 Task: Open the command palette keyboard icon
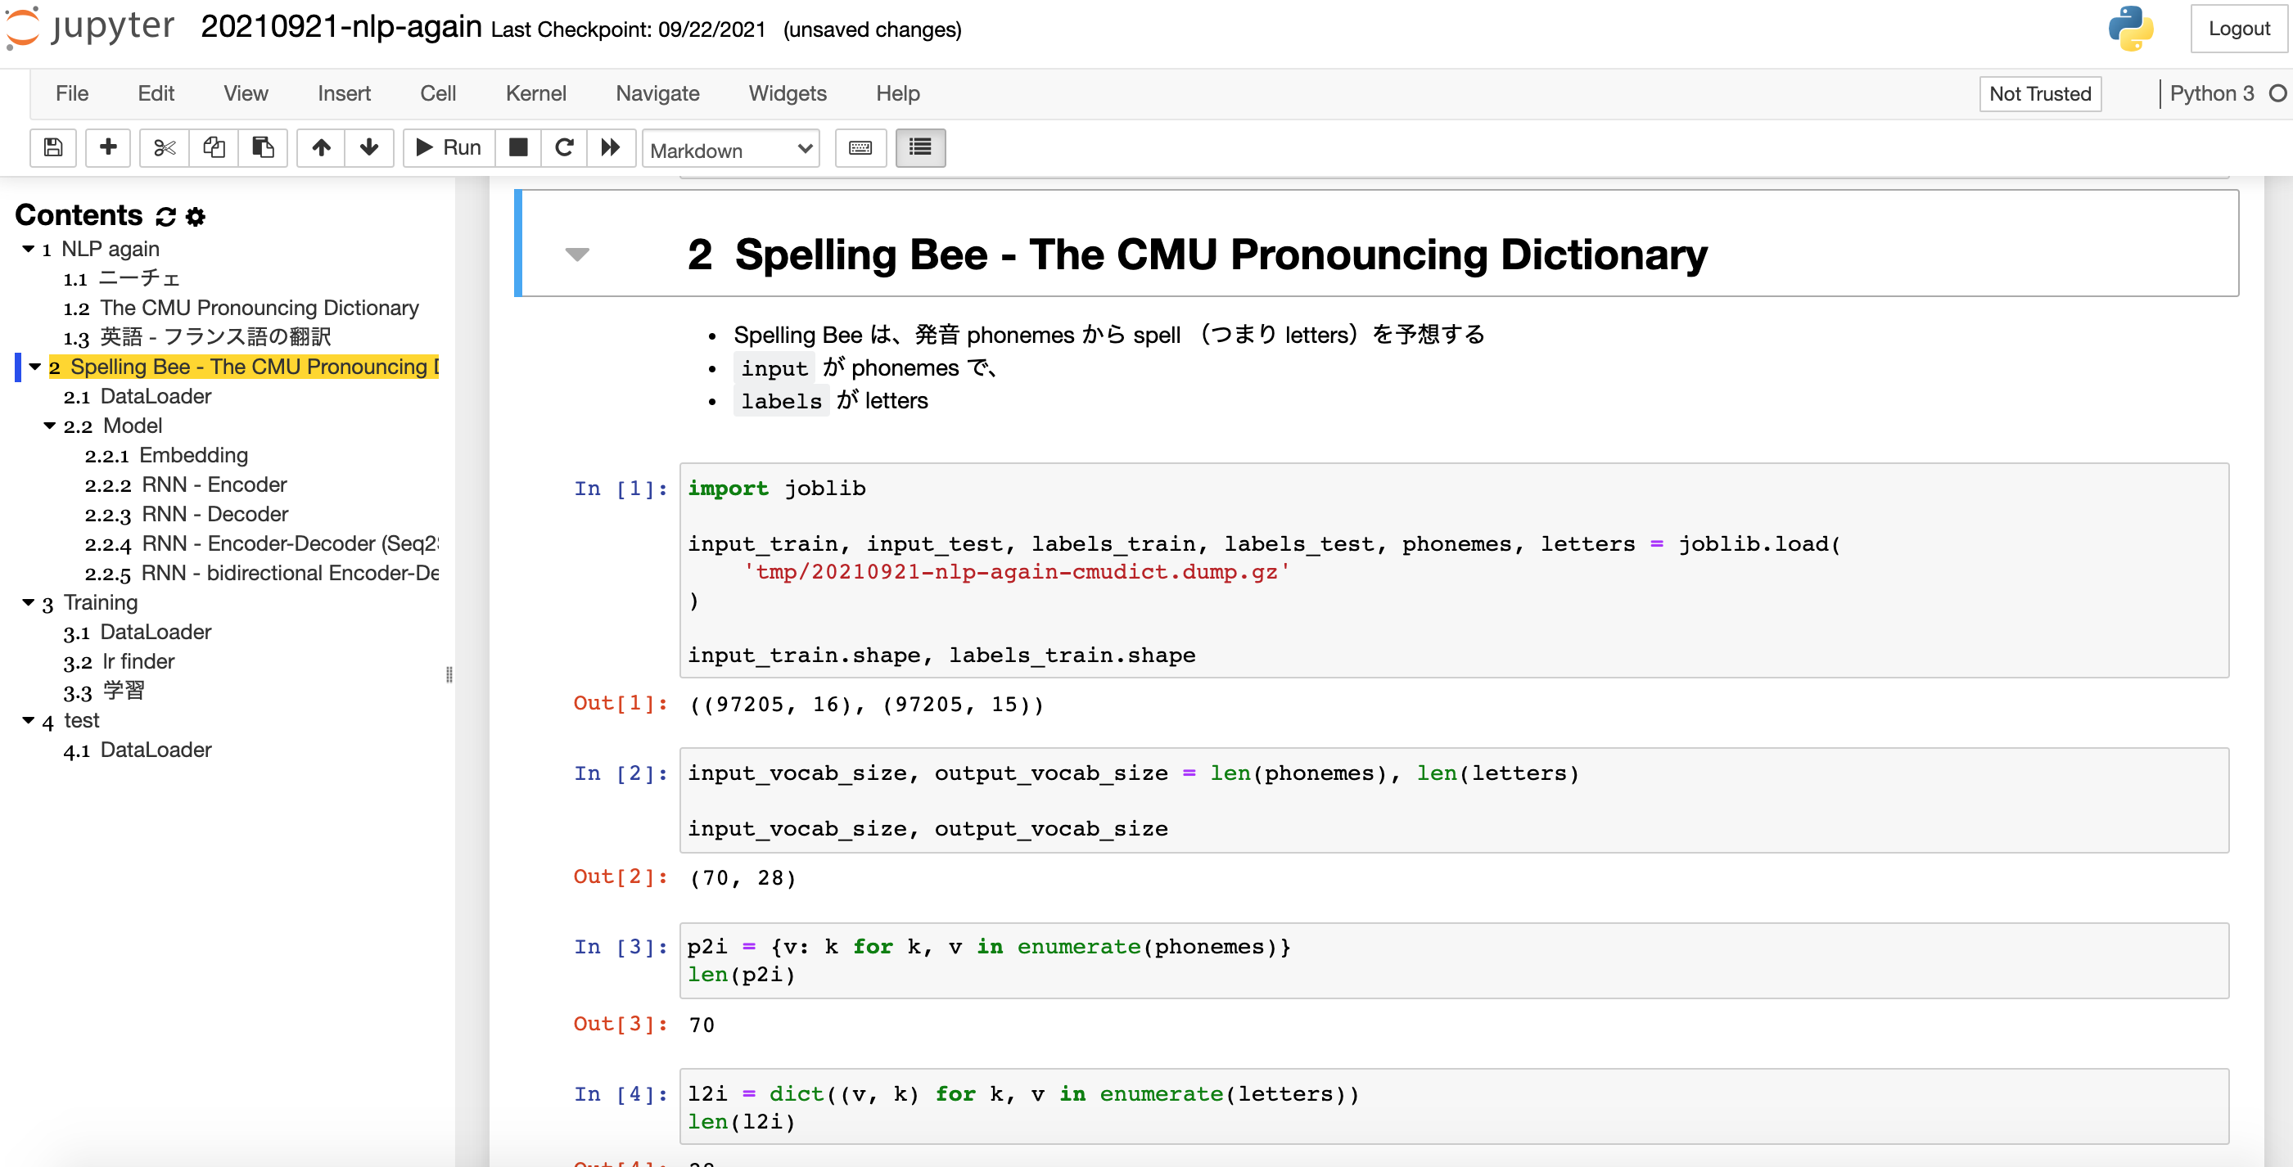point(860,148)
